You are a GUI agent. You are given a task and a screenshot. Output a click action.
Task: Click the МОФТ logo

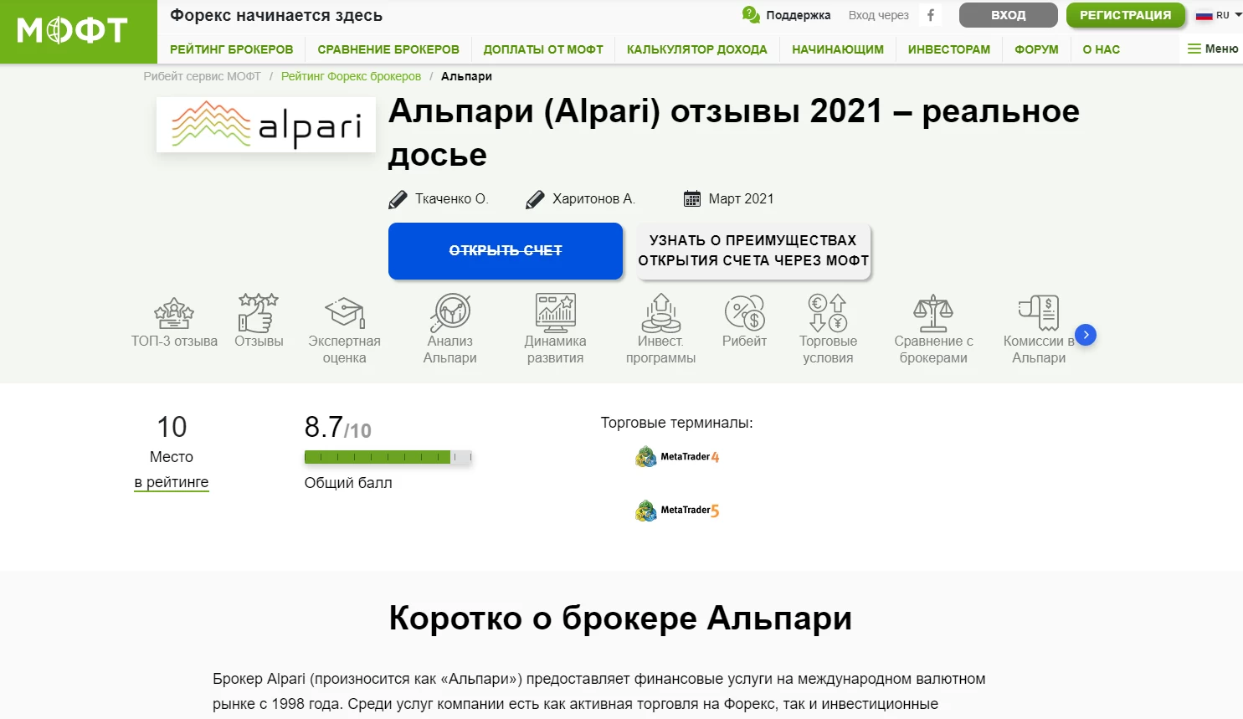(72, 31)
